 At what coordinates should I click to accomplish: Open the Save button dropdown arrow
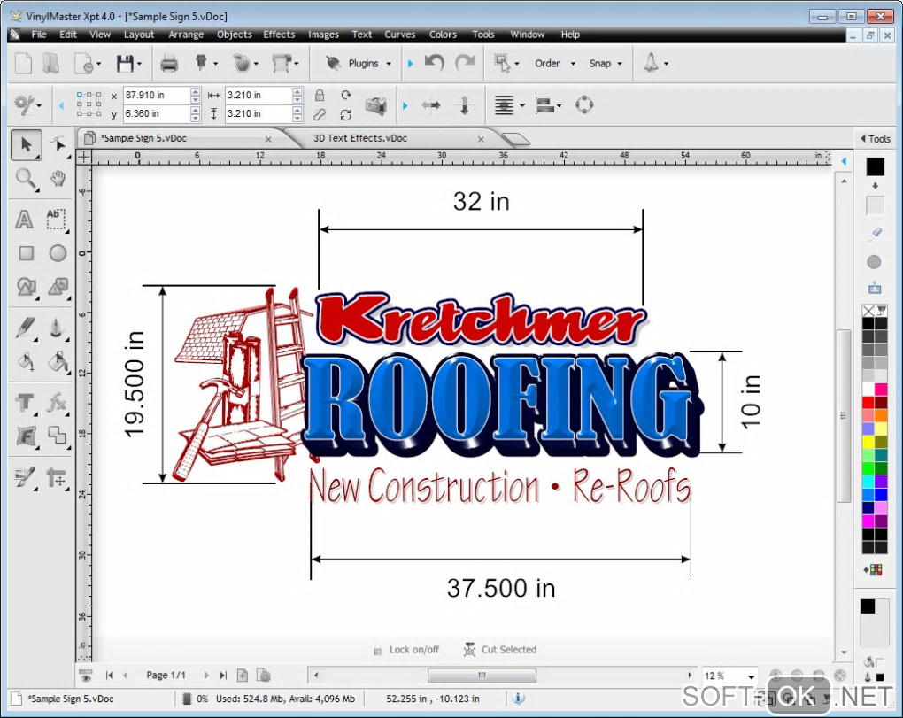tap(139, 64)
